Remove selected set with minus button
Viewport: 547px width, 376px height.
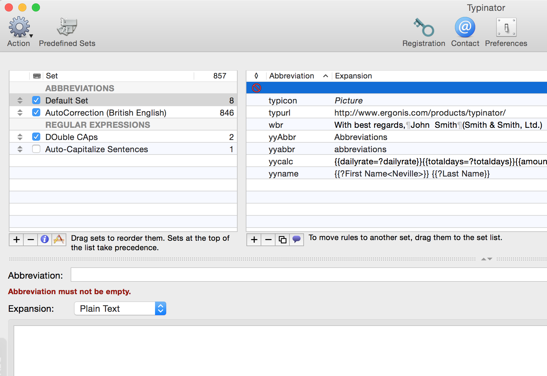[x=31, y=240]
